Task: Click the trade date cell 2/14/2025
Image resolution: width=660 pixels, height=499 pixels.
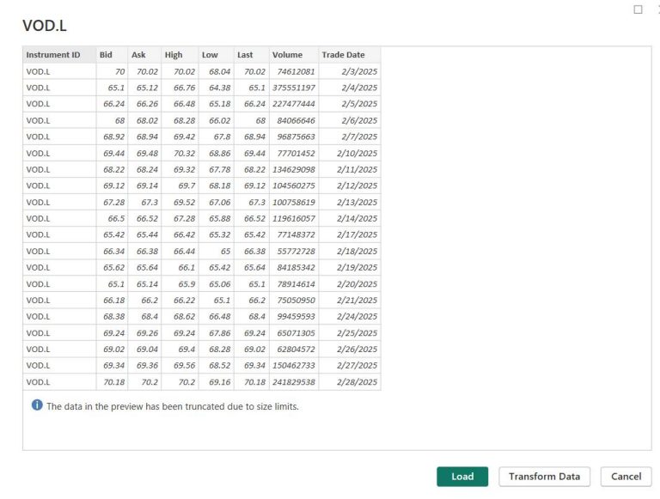Action: 350,219
